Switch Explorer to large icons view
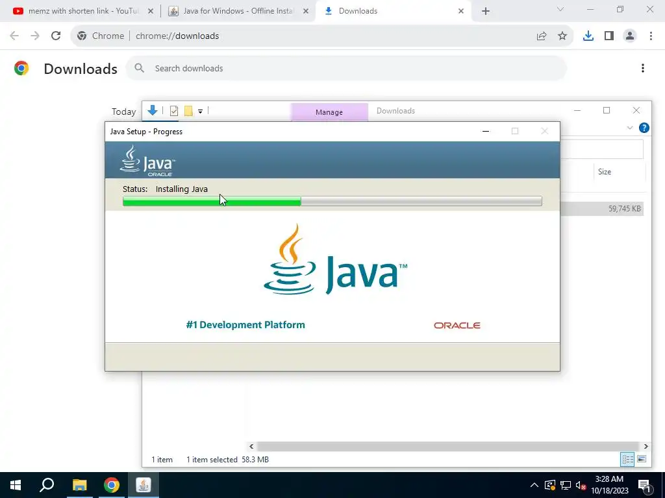Image resolution: width=665 pixels, height=498 pixels. point(642,460)
